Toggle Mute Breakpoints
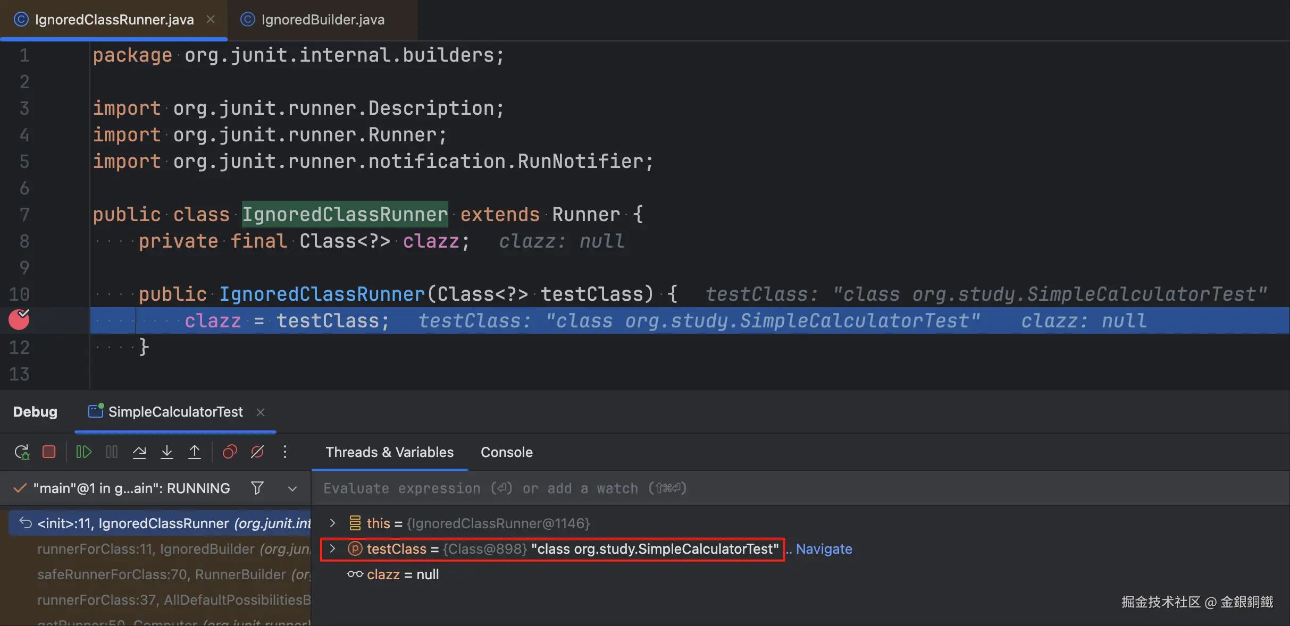Image resolution: width=1290 pixels, height=626 pixels. [257, 452]
